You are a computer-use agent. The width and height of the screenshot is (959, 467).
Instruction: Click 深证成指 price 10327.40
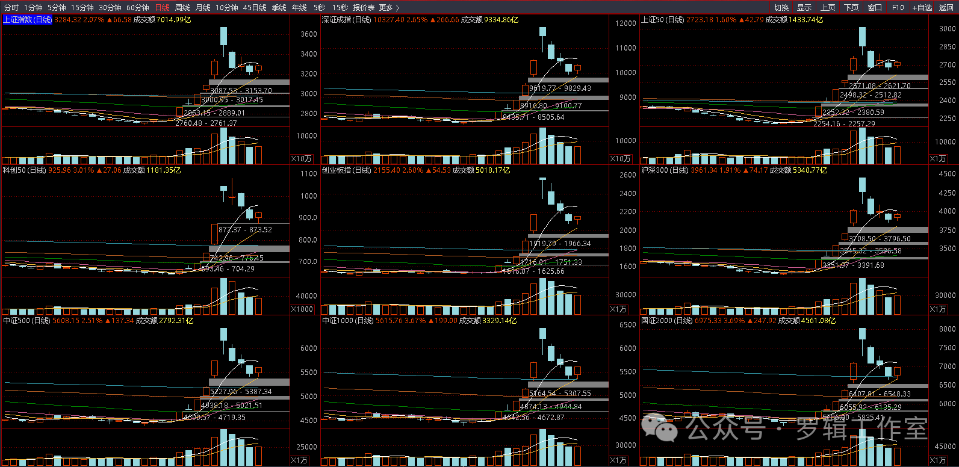click(389, 20)
